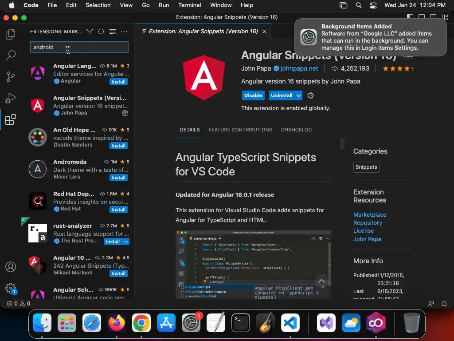Open the extensions panel more actions menu
Image resolution: width=454 pixels, height=341 pixels.
[x=124, y=32]
